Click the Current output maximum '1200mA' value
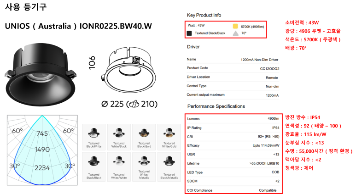This screenshot has height=194, width=356. [x=272, y=95]
